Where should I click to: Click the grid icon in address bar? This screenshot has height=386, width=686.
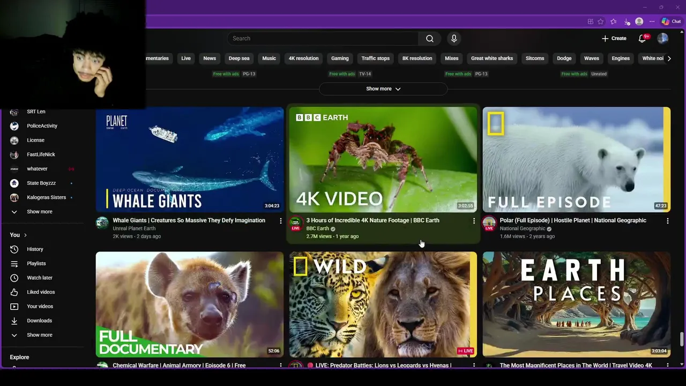coord(591,21)
